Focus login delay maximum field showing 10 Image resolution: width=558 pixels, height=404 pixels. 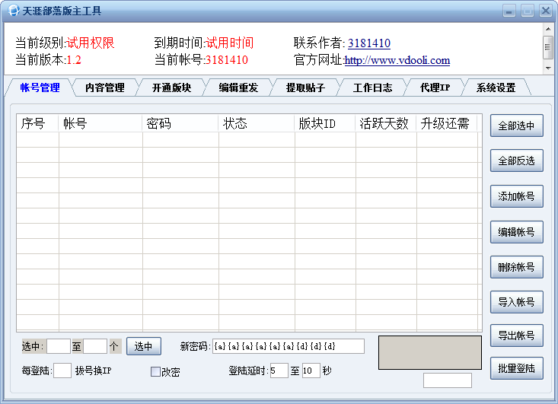tap(311, 371)
